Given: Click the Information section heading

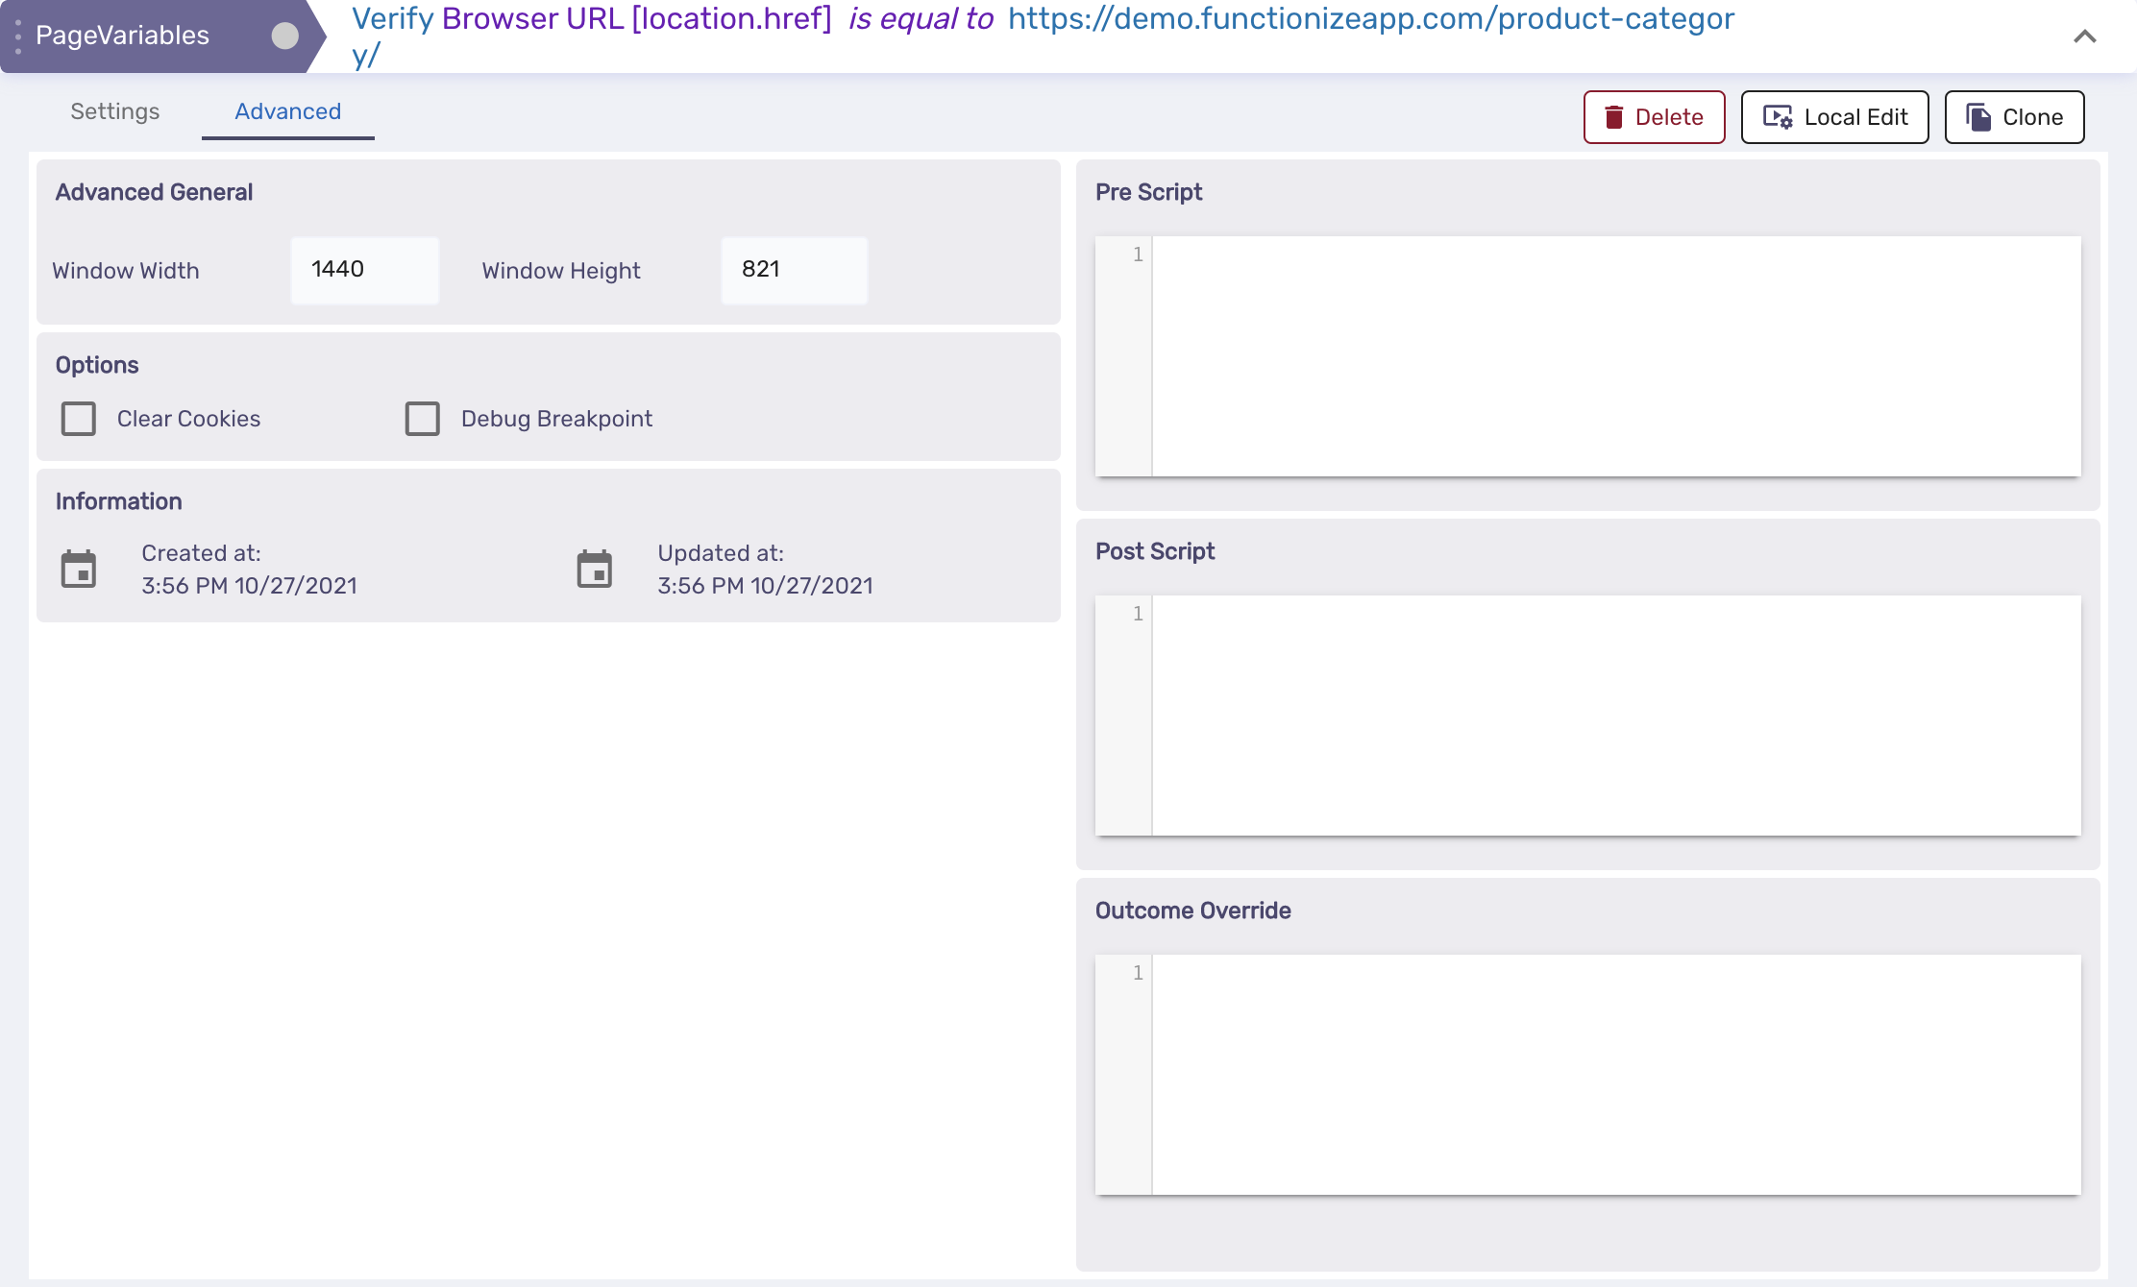Looking at the screenshot, I should point(118,501).
